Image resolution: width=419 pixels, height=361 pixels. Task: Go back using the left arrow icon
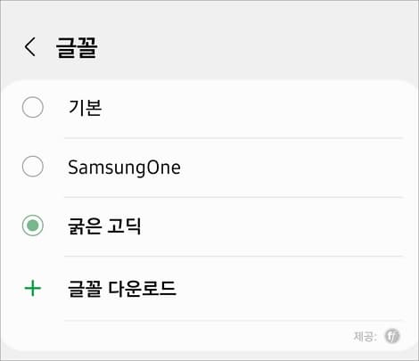click(29, 46)
